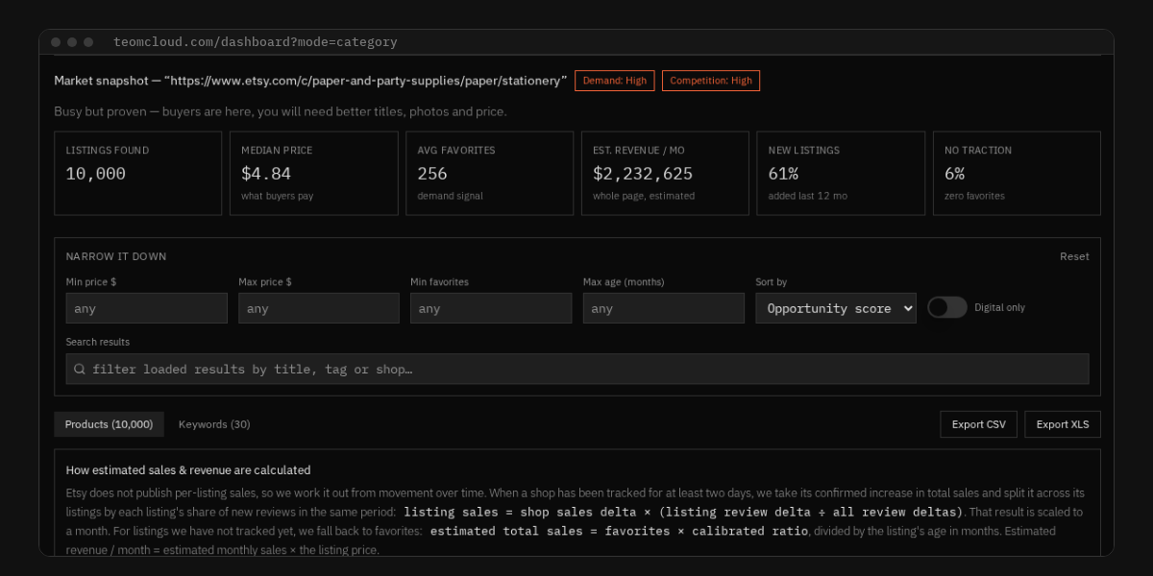The height and width of the screenshot is (576, 1153).
Task: Click the Min price input field
Action: (x=147, y=308)
